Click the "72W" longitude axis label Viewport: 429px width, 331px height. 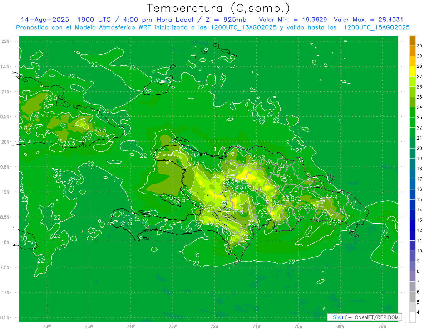coord(215,326)
